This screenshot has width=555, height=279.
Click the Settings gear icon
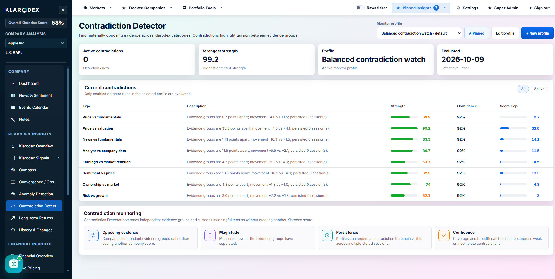(x=458, y=8)
